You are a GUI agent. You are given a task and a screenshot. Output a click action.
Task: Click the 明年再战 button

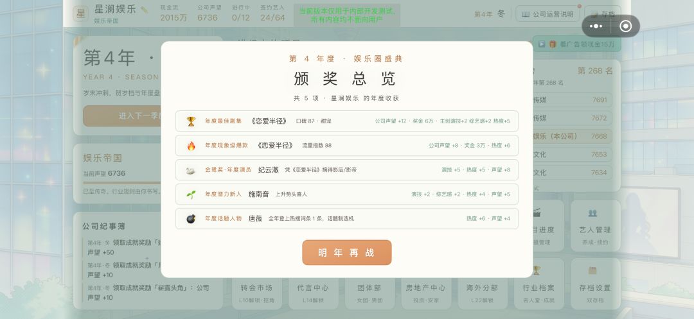click(346, 252)
